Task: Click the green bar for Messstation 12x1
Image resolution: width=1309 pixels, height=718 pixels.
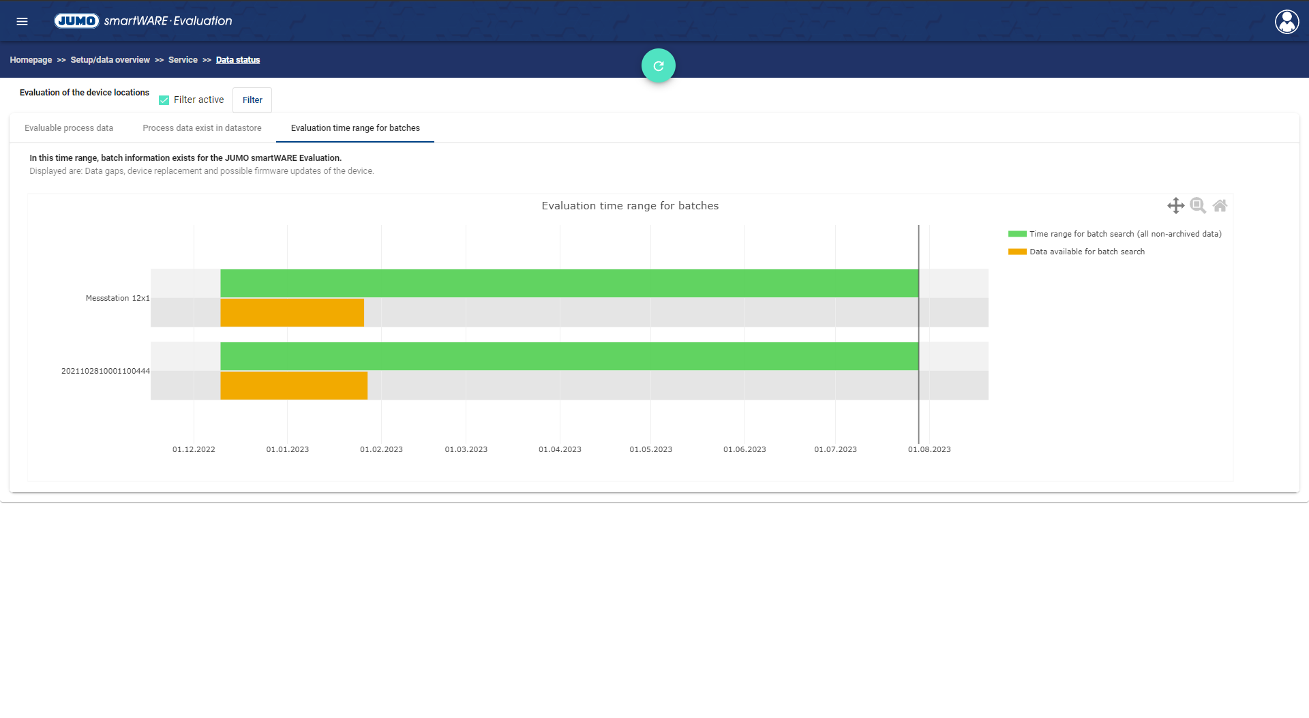Action: point(569,283)
